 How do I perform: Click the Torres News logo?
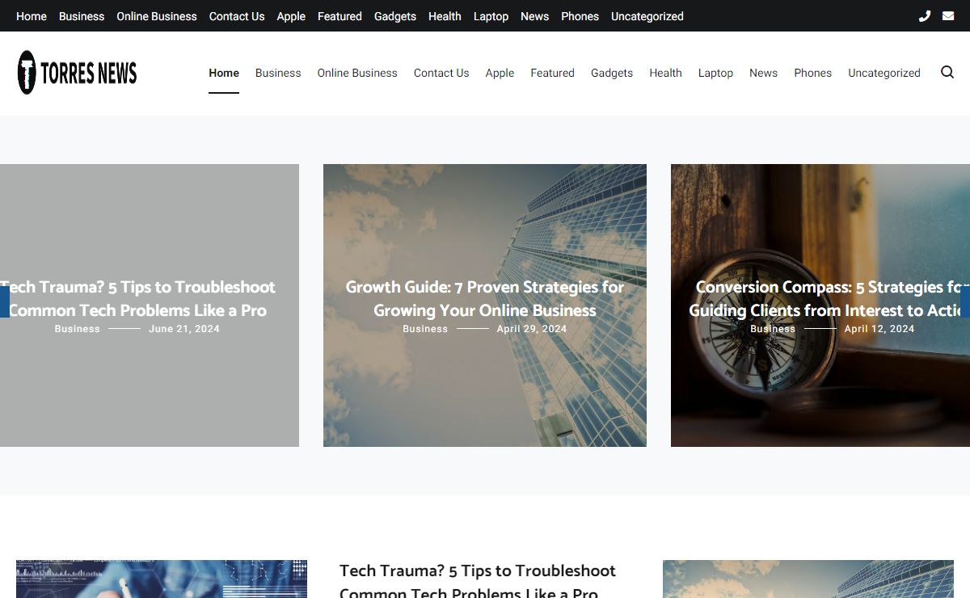(78, 73)
